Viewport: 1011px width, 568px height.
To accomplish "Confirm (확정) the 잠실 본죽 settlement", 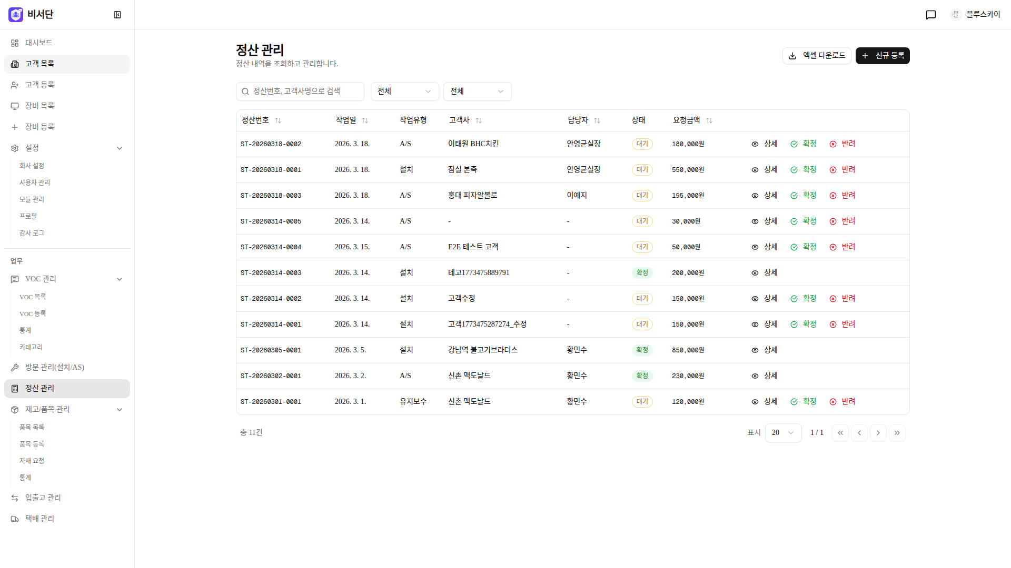I will (803, 170).
